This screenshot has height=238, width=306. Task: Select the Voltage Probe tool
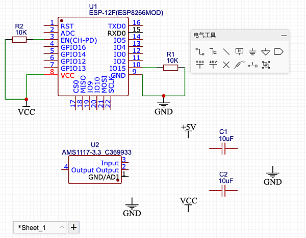[239, 65]
